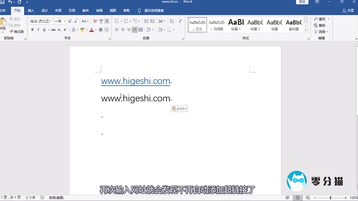The height and width of the screenshot is (201, 358).
Task: Open the font name dropdown
Action: pyautogui.click(x=52, y=21)
